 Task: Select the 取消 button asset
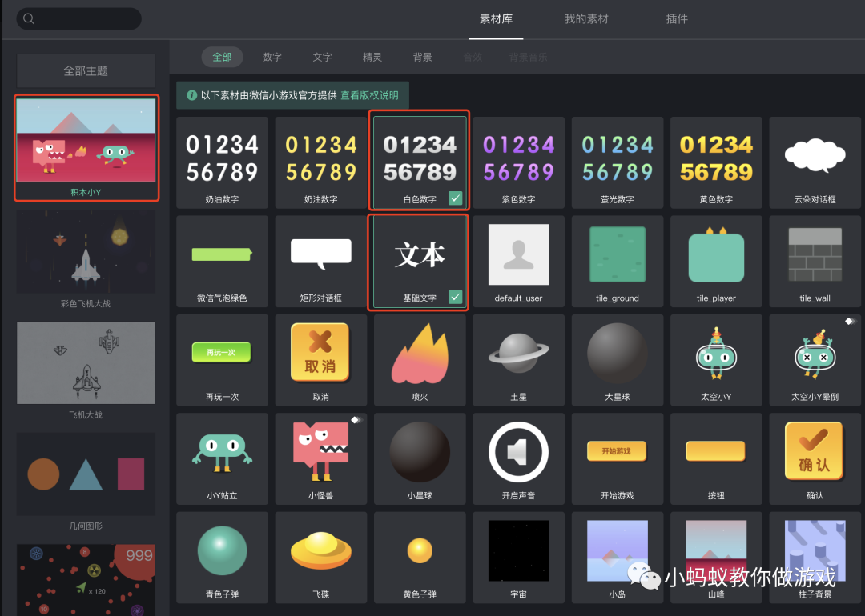pyautogui.click(x=321, y=360)
